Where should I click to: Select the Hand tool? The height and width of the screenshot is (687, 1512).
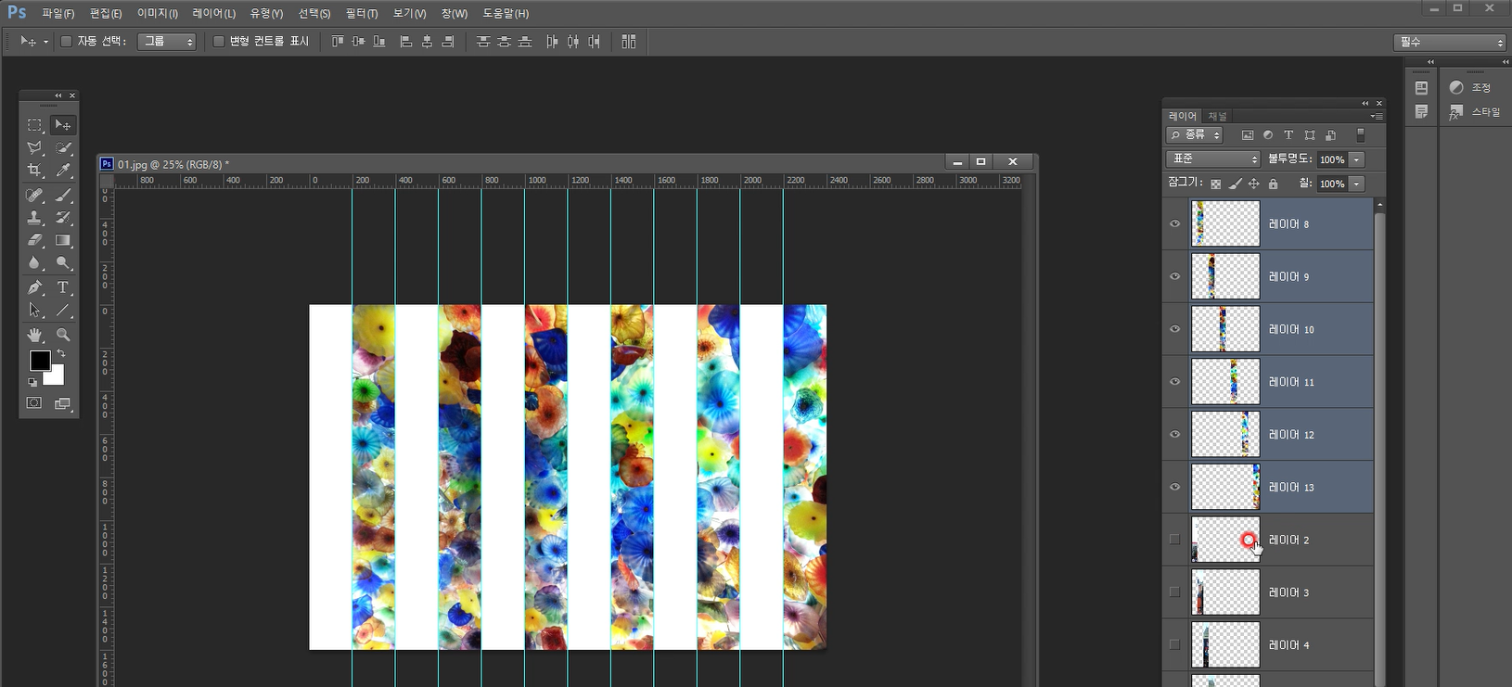[x=34, y=335]
